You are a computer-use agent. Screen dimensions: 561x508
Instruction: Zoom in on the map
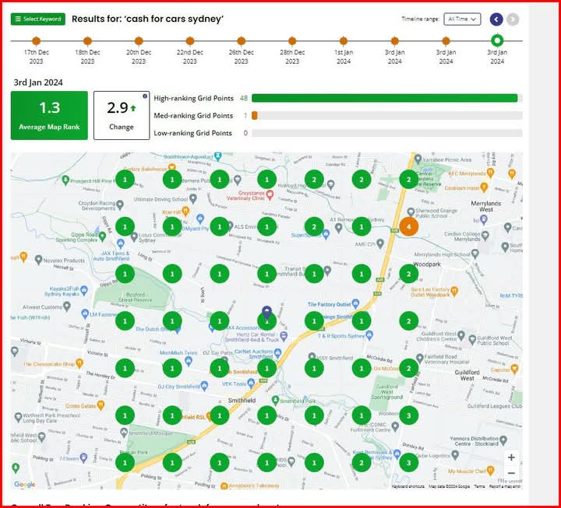(510, 458)
